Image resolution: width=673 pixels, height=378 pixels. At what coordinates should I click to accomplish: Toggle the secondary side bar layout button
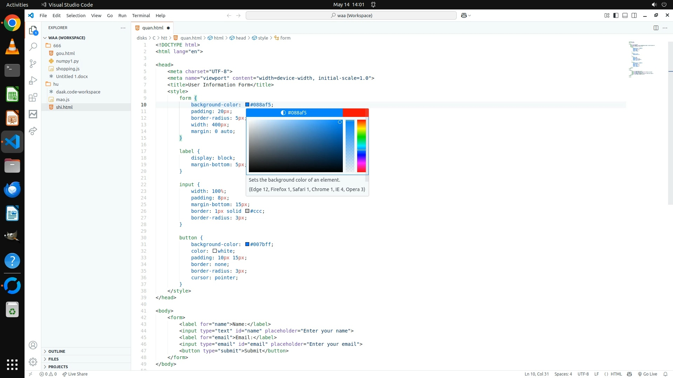point(634,15)
